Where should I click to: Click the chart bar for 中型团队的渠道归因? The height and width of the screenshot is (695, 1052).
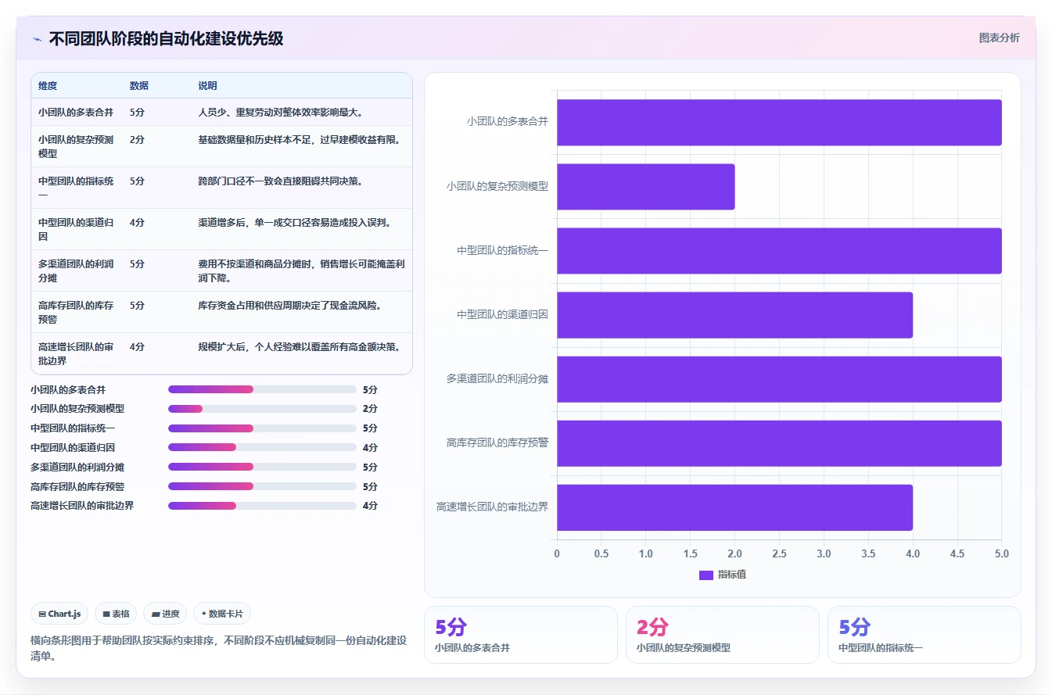pos(734,314)
